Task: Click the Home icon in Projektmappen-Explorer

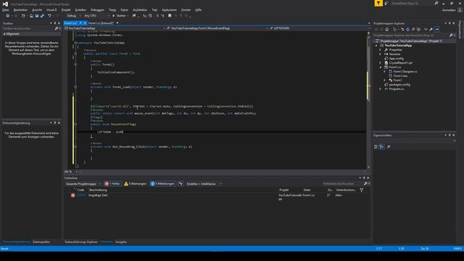Action: [386, 29]
